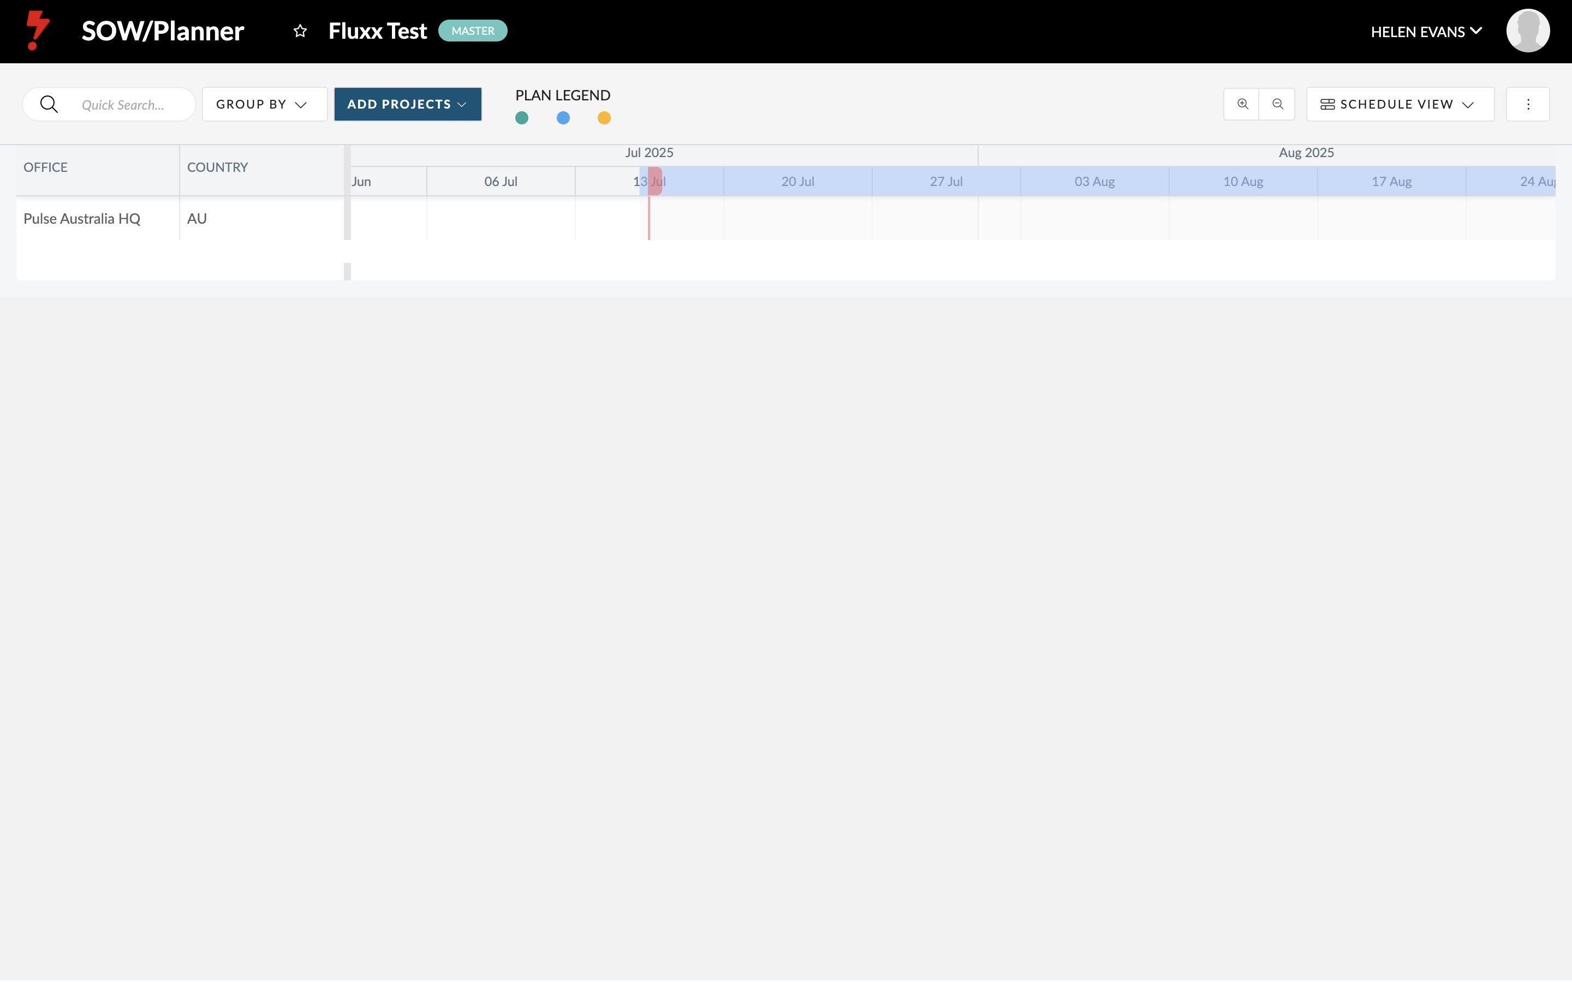Click the 17 Aug week header
Viewport: 1572px width, 982px height.
(1391, 182)
